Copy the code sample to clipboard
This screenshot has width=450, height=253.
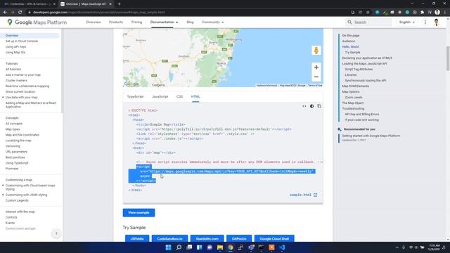pos(319,106)
